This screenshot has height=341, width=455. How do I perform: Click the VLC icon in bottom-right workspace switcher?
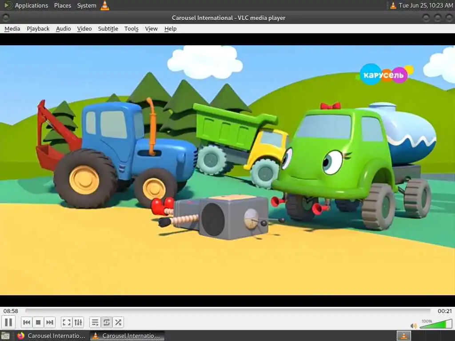pos(403,336)
